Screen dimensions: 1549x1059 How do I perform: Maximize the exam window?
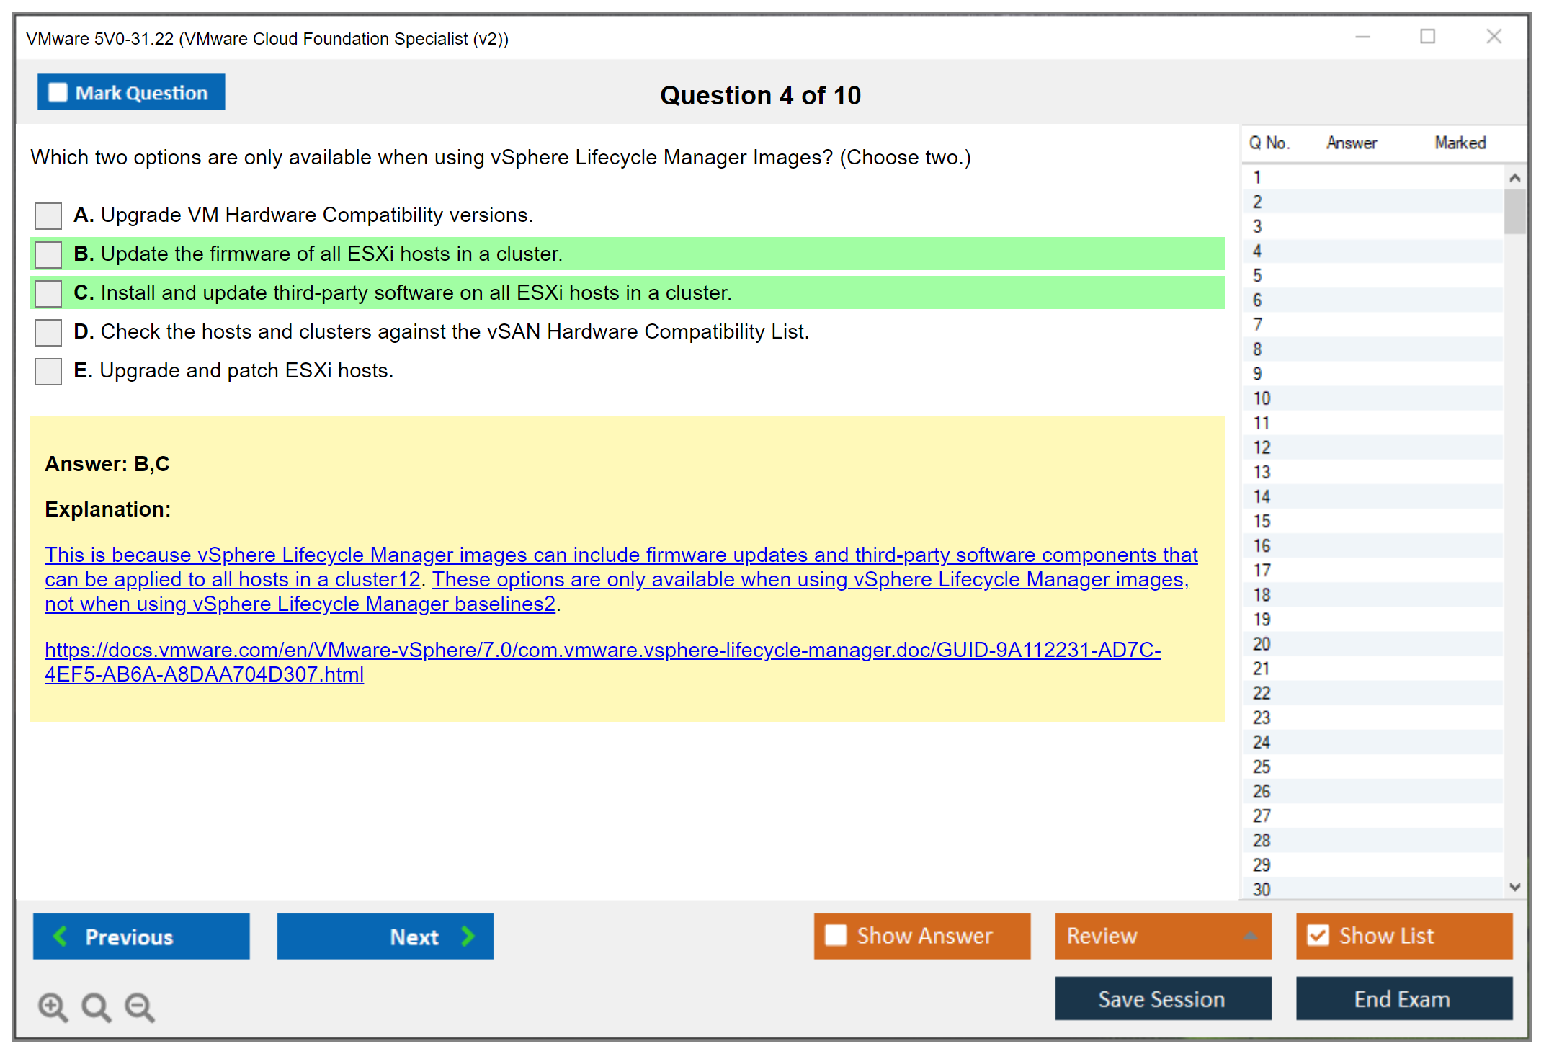coord(1427,37)
